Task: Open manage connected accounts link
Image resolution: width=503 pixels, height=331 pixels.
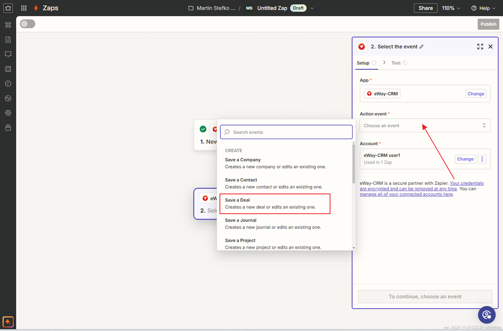Action: (x=406, y=194)
